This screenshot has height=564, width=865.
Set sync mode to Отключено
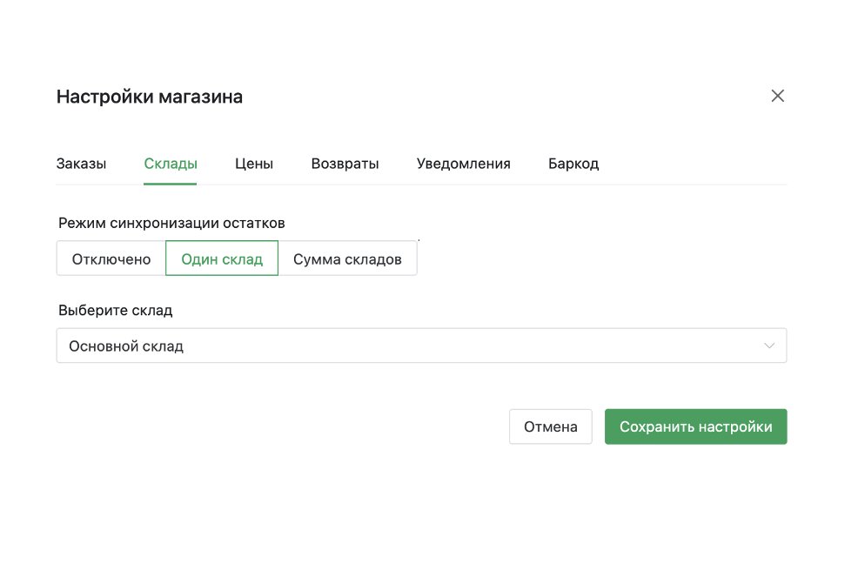coord(111,259)
